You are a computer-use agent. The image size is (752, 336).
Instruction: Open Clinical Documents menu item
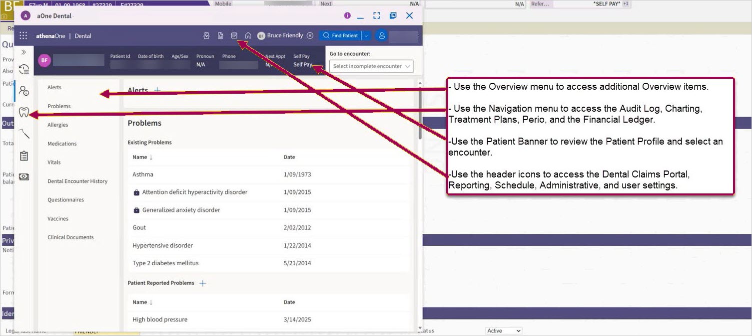tap(70, 237)
